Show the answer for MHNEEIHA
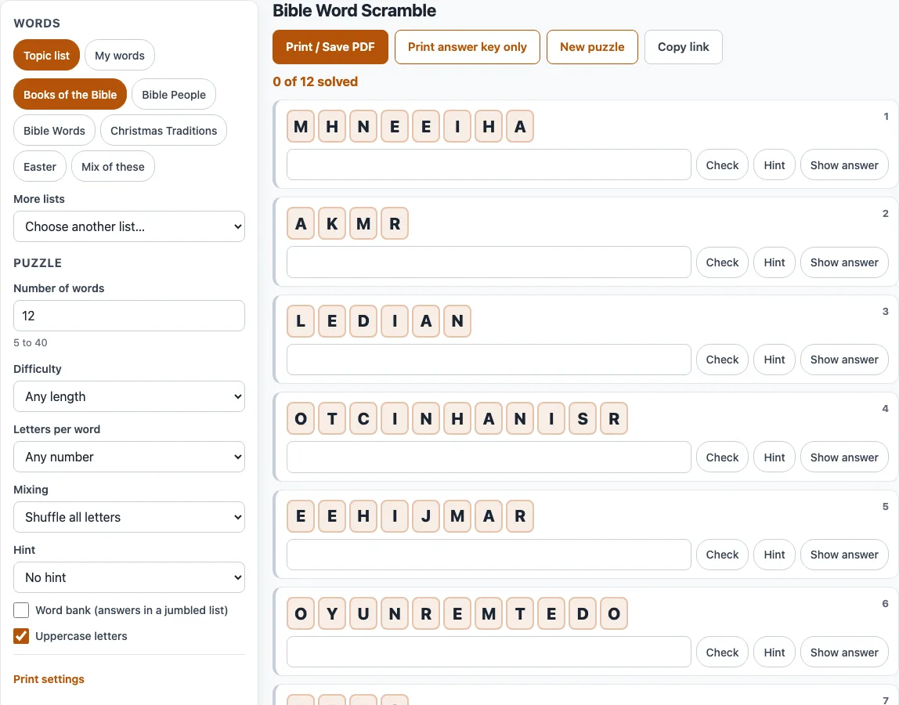The image size is (899, 705). [x=844, y=164]
